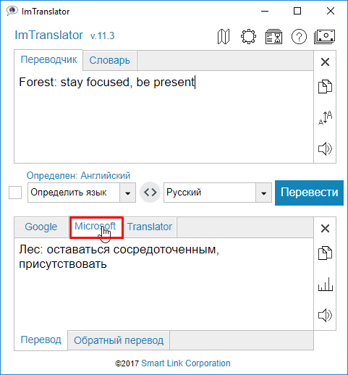Open the help question mark icon
The height and width of the screenshot is (375, 348).
pyautogui.click(x=299, y=37)
